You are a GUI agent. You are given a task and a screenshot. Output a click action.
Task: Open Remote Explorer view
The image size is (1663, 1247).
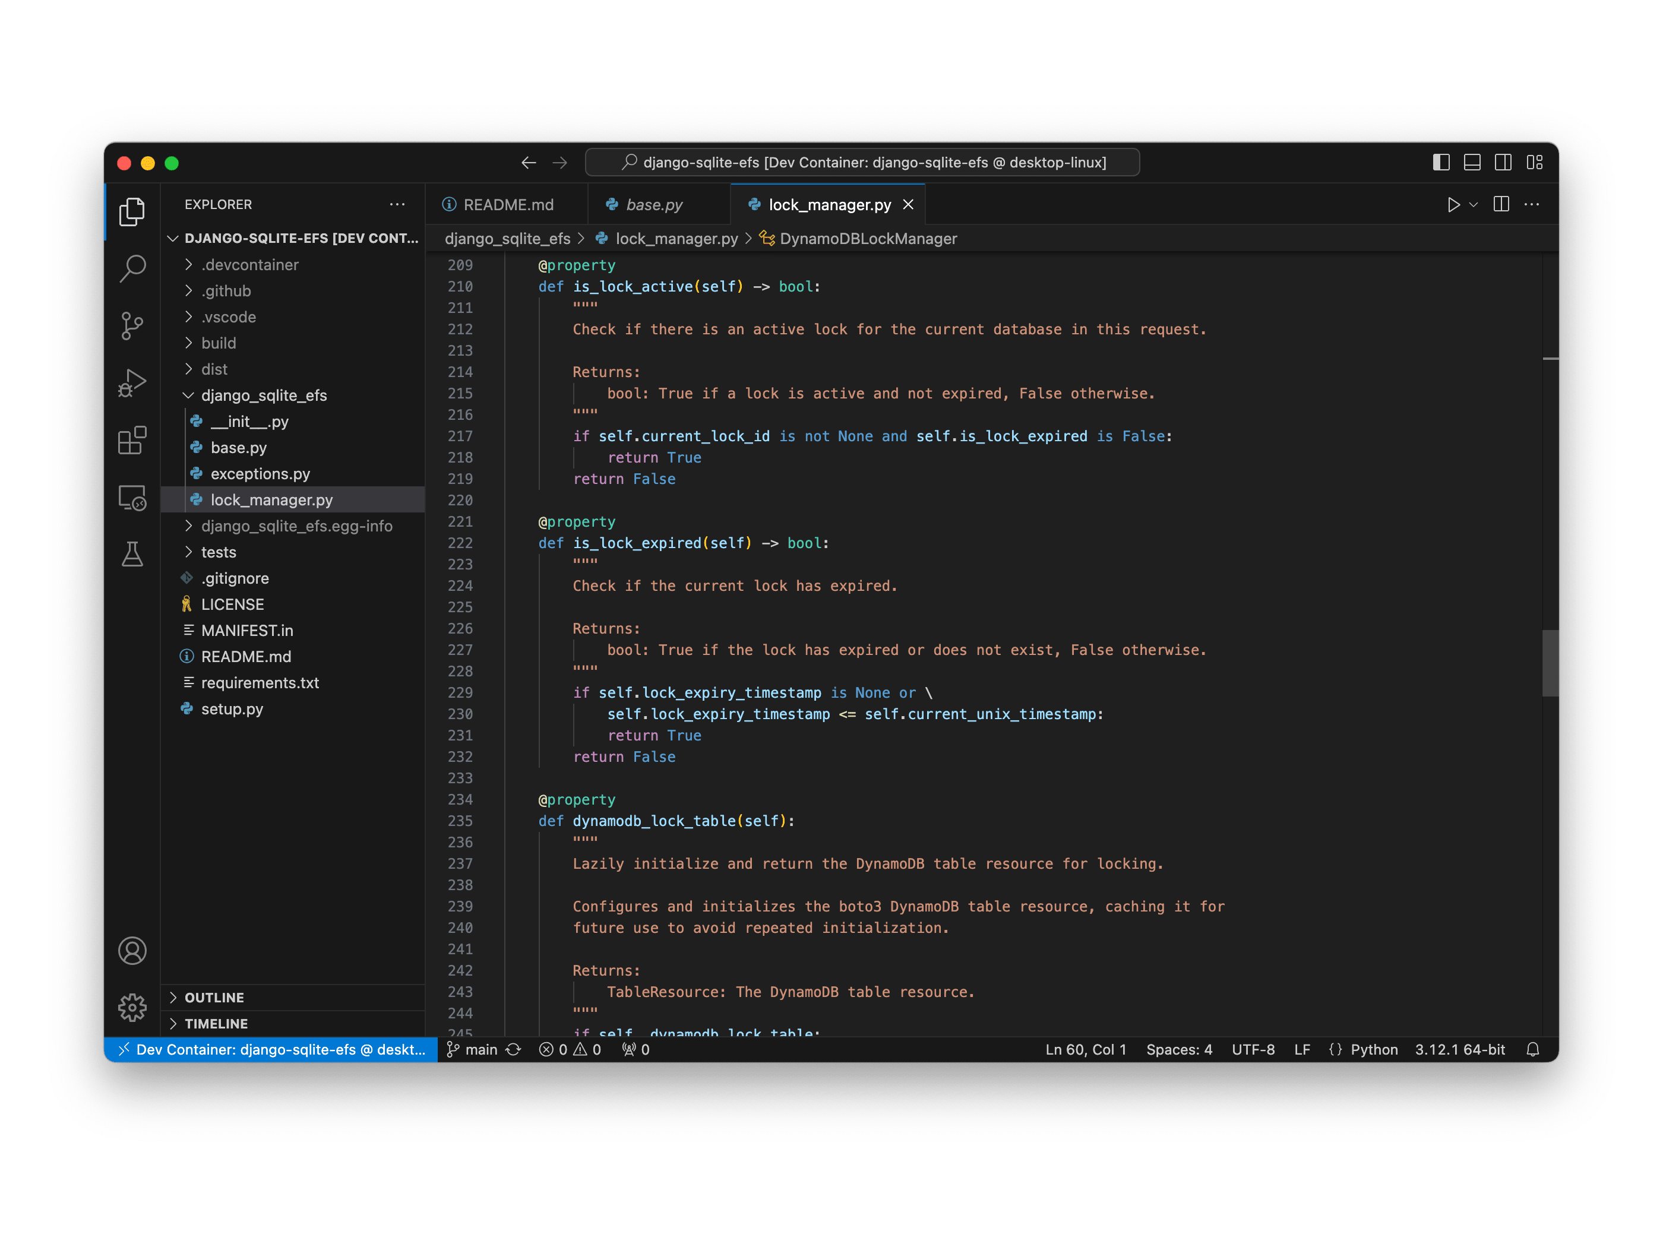132,498
